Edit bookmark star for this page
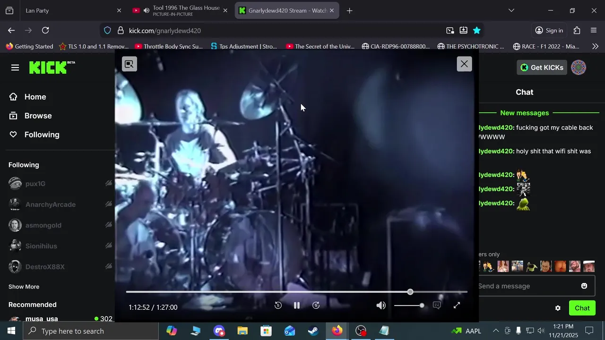605x340 pixels. (476, 30)
